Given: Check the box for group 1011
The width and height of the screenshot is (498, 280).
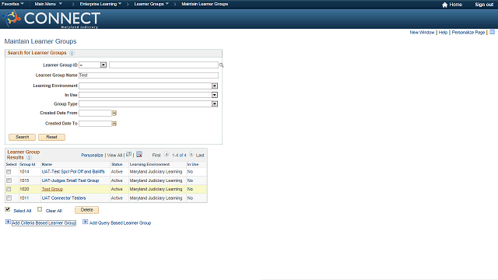Looking at the screenshot, I should 9,198.
